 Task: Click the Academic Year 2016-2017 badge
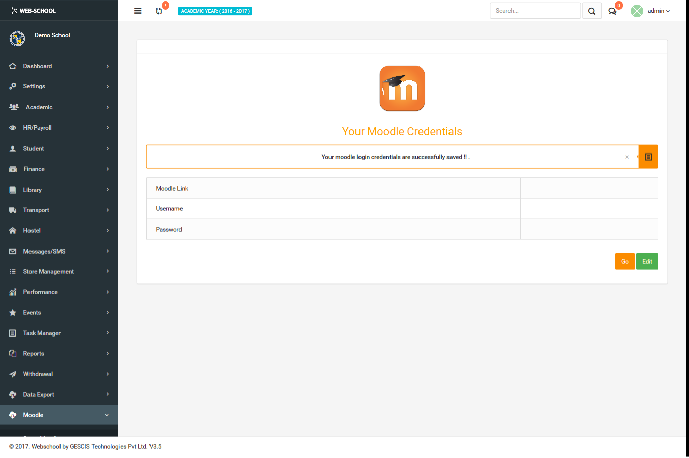coord(215,11)
